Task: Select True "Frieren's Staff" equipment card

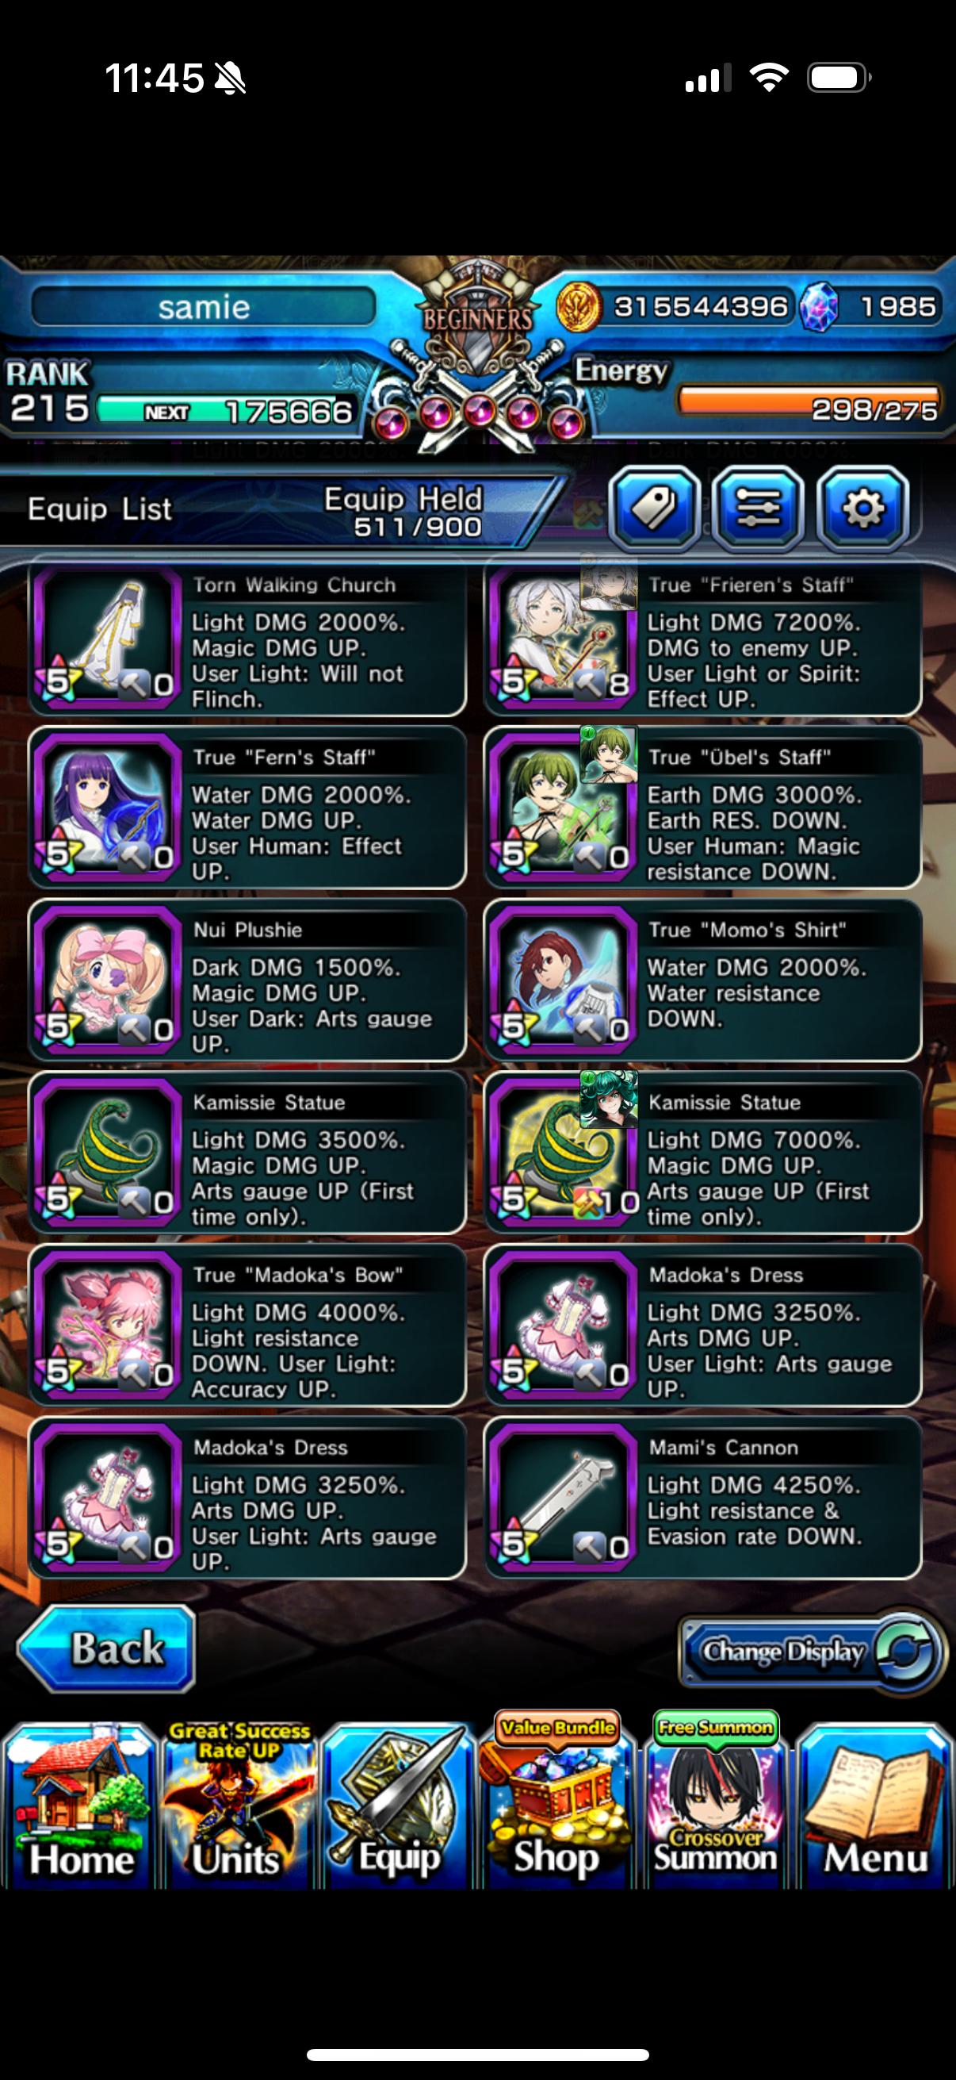Action: (x=702, y=638)
